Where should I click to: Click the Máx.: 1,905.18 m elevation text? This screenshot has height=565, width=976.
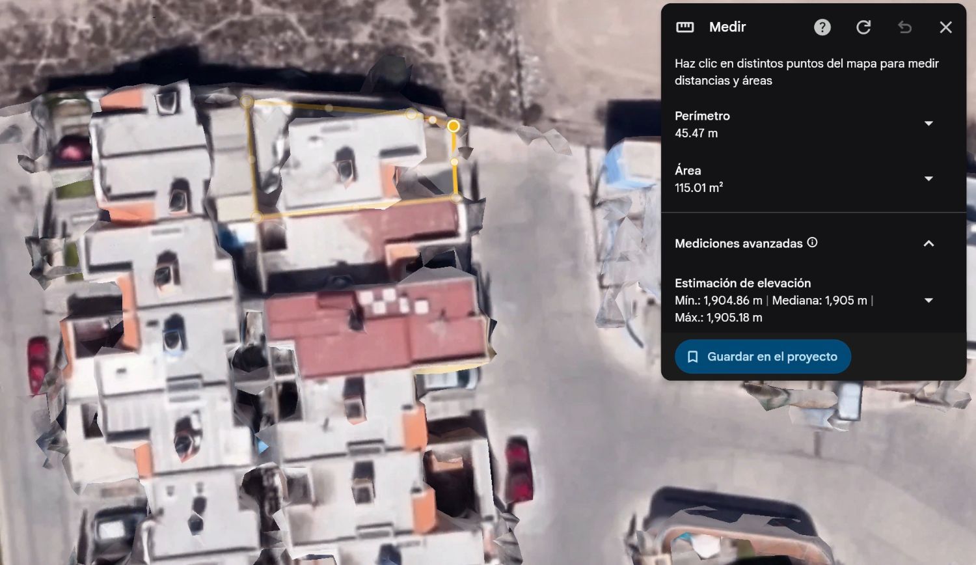coord(718,318)
